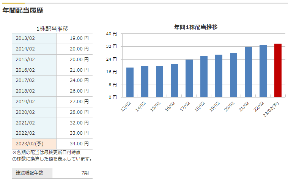
Task: Click the 年間1株配当推移 chart title
Action: point(196,27)
